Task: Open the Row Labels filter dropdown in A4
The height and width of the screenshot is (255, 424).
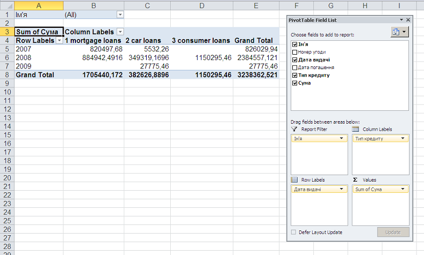Action: [x=59, y=40]
